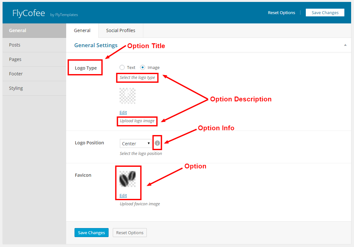Switch to the Social Profiles tab

(120, 30)
